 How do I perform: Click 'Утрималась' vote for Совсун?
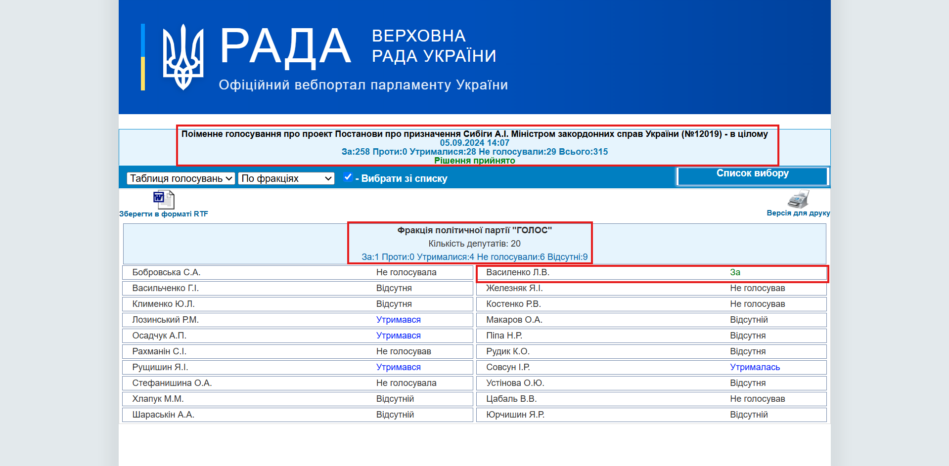(x=755, y=367)
